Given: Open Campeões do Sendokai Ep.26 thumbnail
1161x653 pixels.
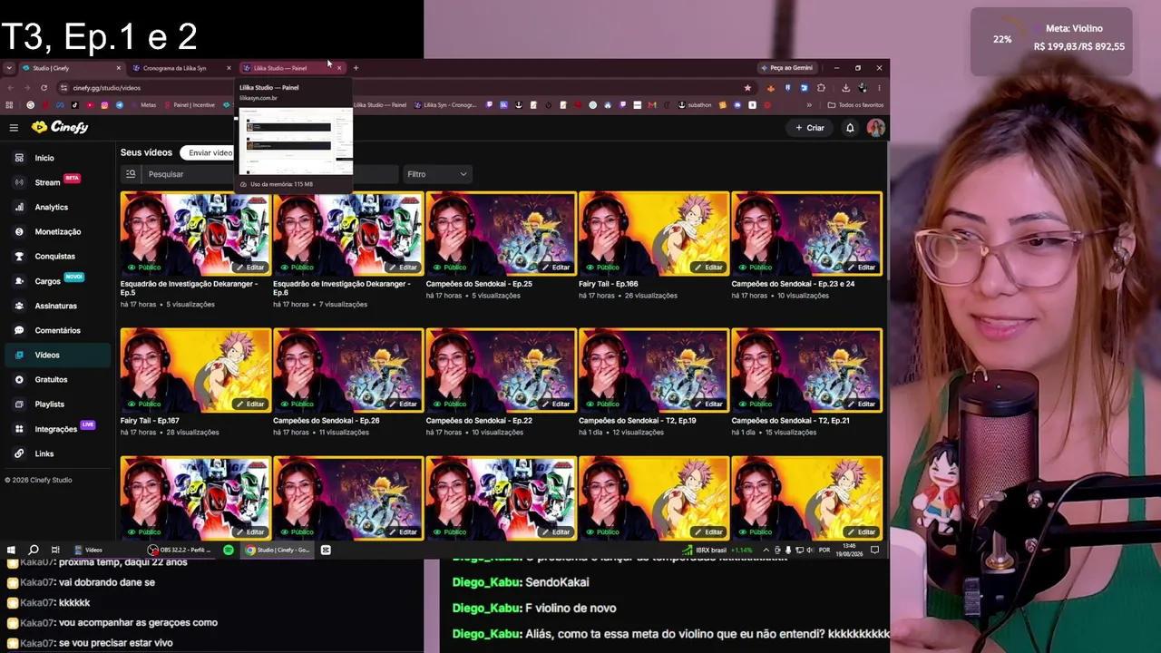Looking at the screenshot, I should [348, 371].
